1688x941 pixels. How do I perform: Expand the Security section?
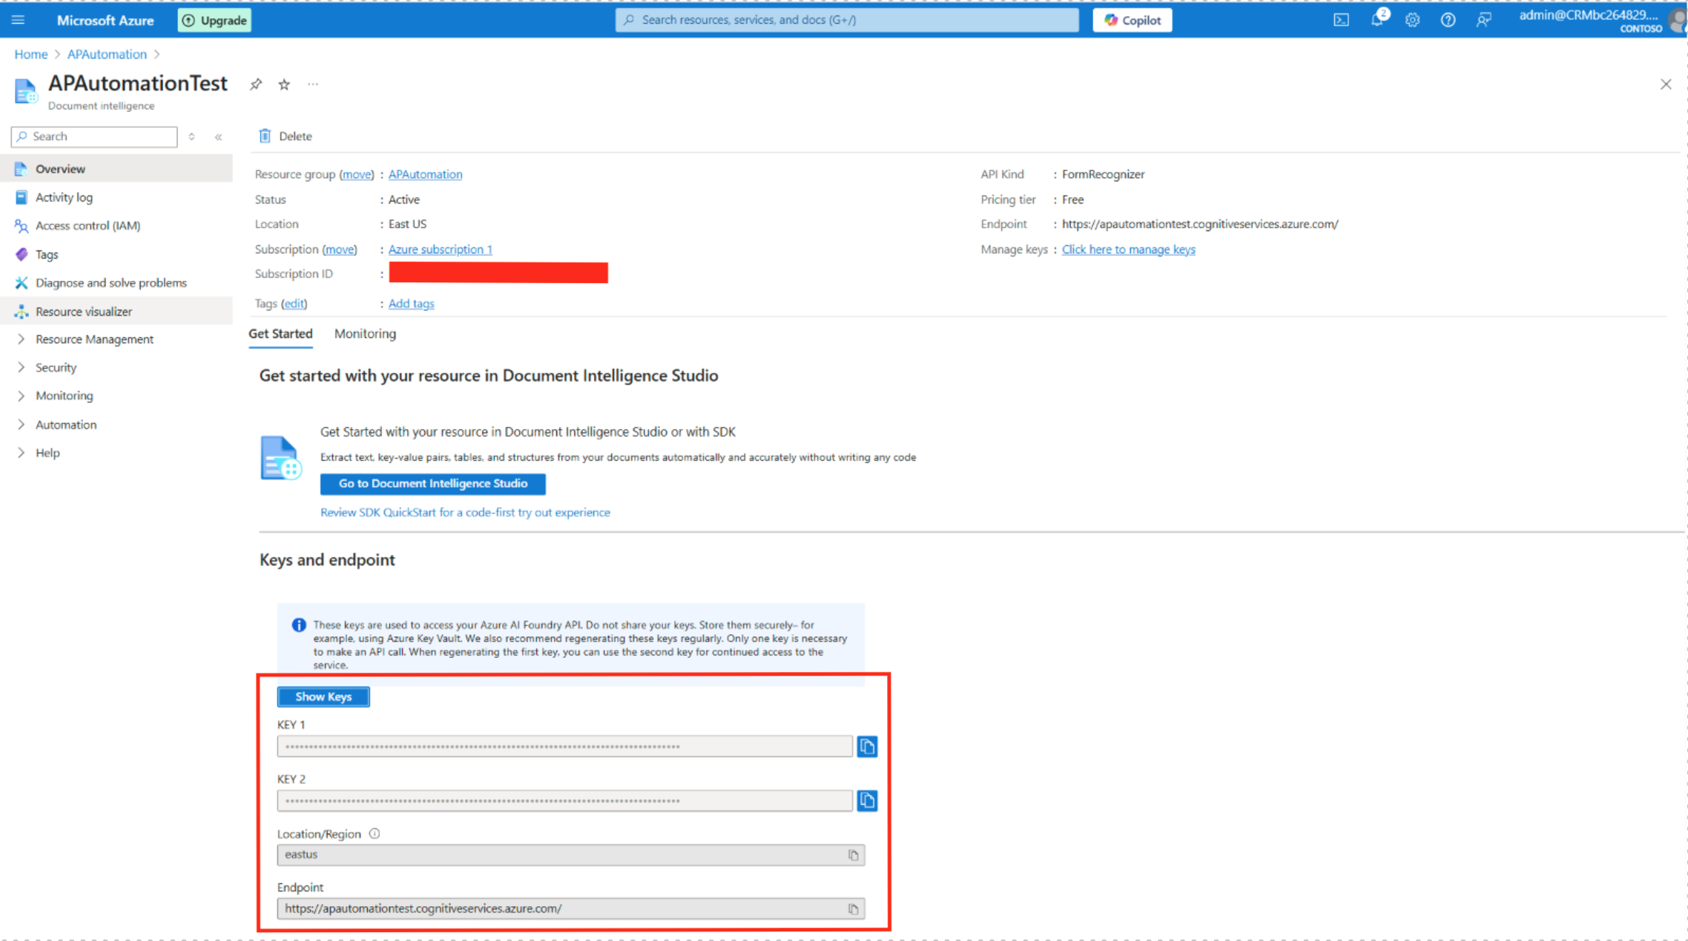click(56, 368)
